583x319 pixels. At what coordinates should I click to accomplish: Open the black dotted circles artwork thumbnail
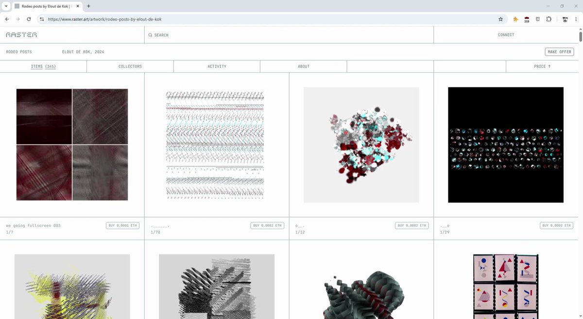point(506,145)
